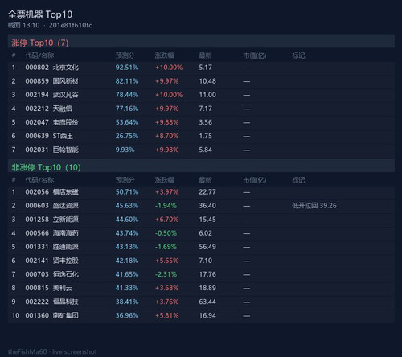The width and height of the screenshot is (402, 357).
Task: Click the 50.71% prediction score
Action: 127,192
